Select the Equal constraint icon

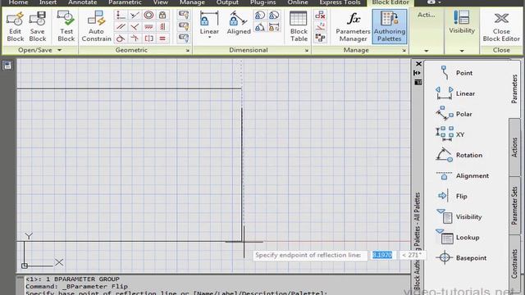(162, 39)
